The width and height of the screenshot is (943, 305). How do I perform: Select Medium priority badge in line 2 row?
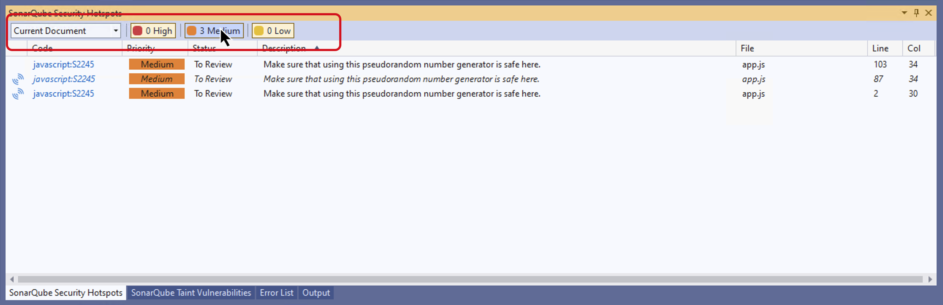[x=157, y=93]
